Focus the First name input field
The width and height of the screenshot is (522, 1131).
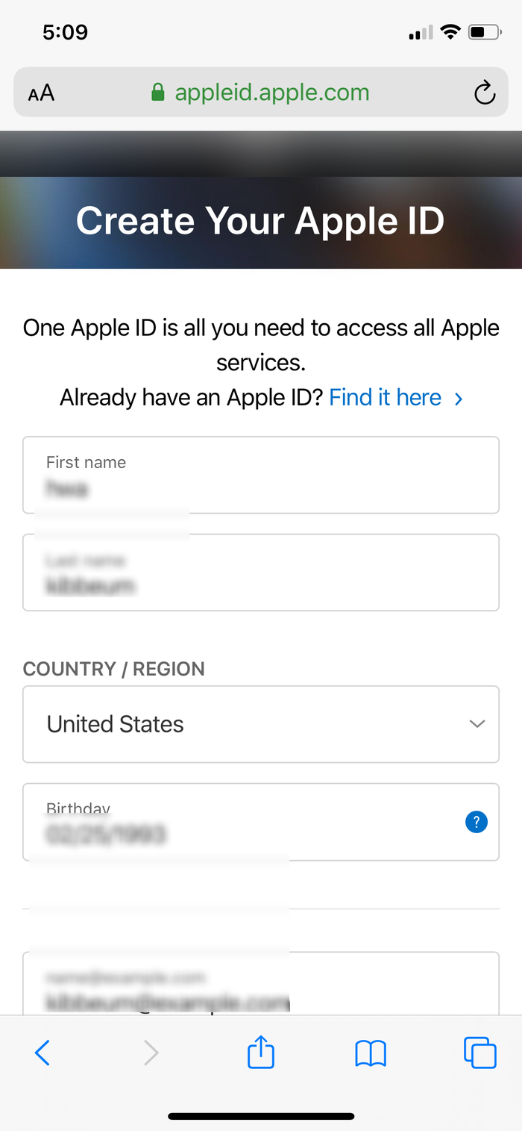261,475
